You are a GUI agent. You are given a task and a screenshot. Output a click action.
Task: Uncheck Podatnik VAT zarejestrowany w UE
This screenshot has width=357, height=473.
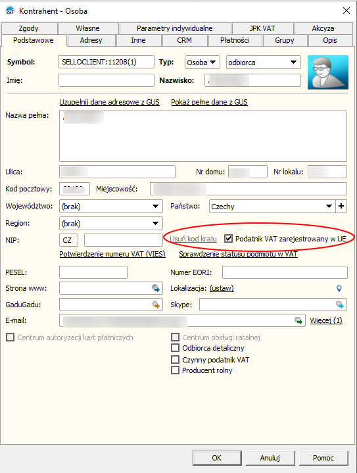pyautogui.click(x=229, y=239)
